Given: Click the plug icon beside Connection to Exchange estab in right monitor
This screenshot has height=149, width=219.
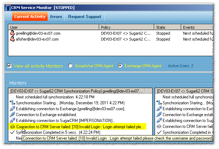Looking at the screenshot, I should tap(159, 114).
